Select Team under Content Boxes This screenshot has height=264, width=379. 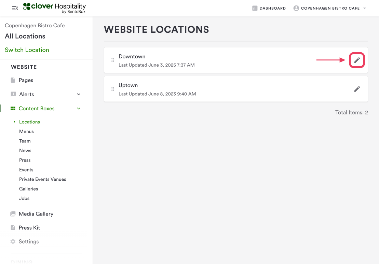(x=25, y=141)
